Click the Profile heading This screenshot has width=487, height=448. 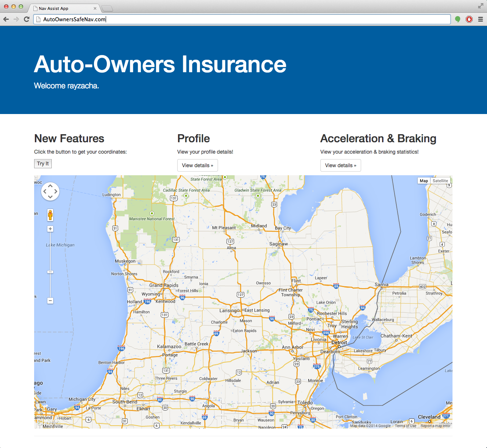tap(193, 139)
